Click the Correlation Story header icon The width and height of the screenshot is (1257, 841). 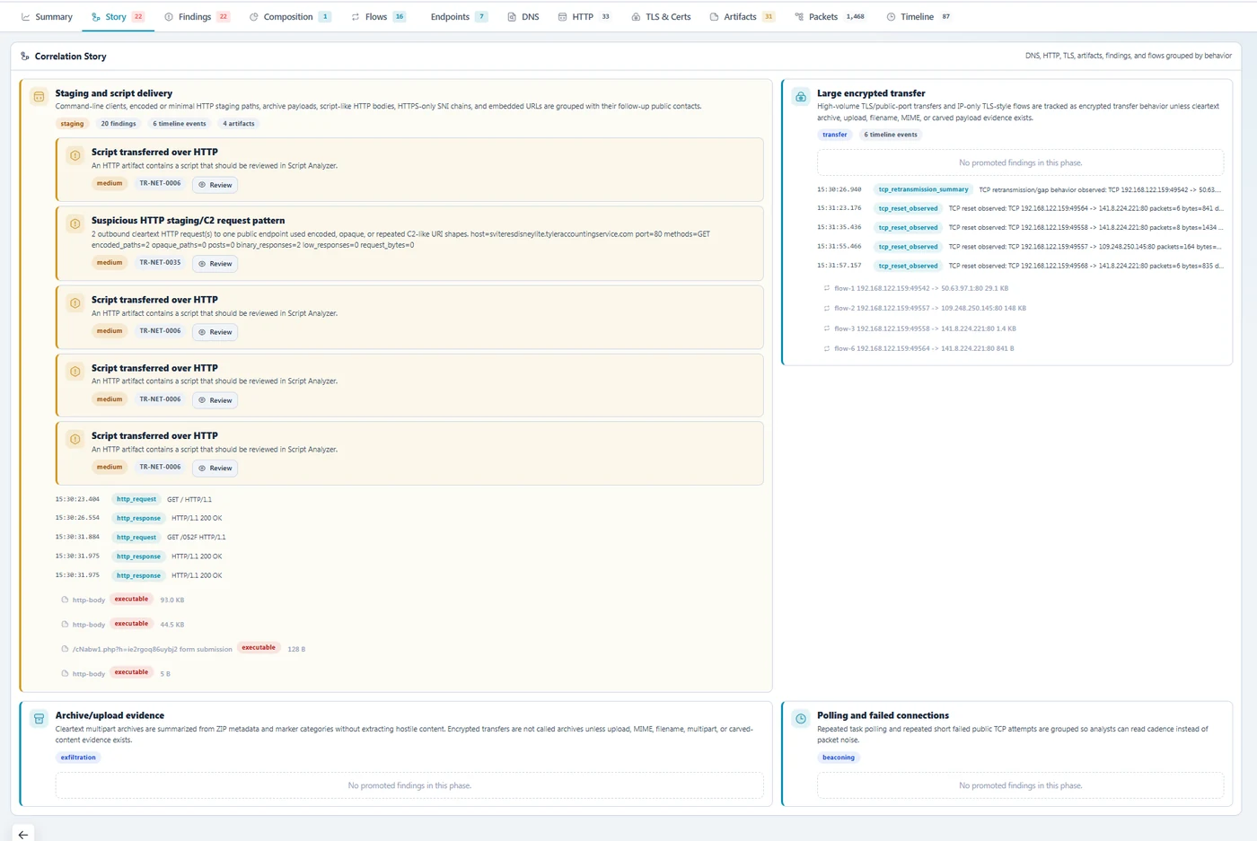pyautogui.click(x=25, y=56)
